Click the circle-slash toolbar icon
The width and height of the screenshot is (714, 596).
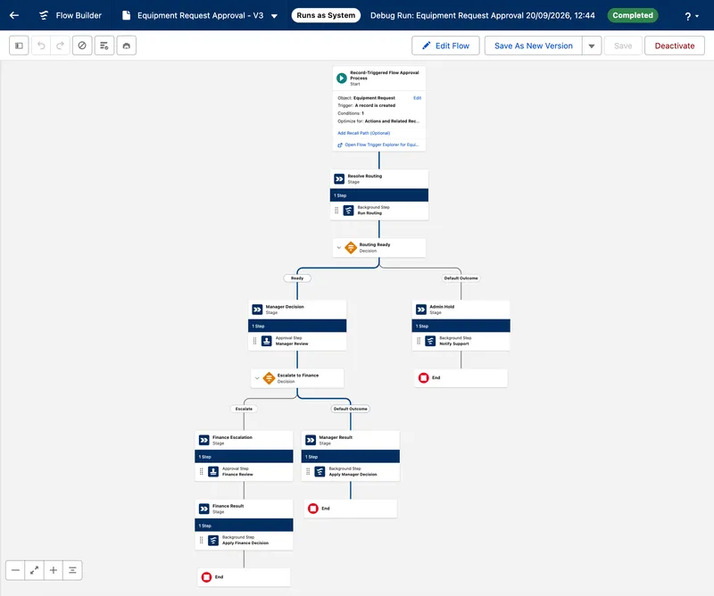coord(82,46)
